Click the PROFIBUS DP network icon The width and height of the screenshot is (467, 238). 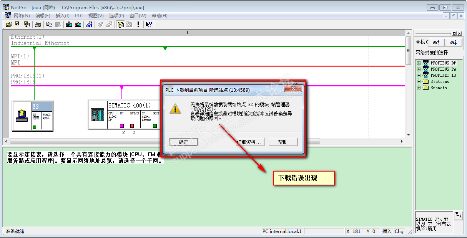click(425, 63)
